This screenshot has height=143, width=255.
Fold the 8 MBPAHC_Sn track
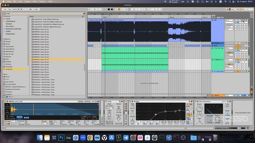coord(212,60)
